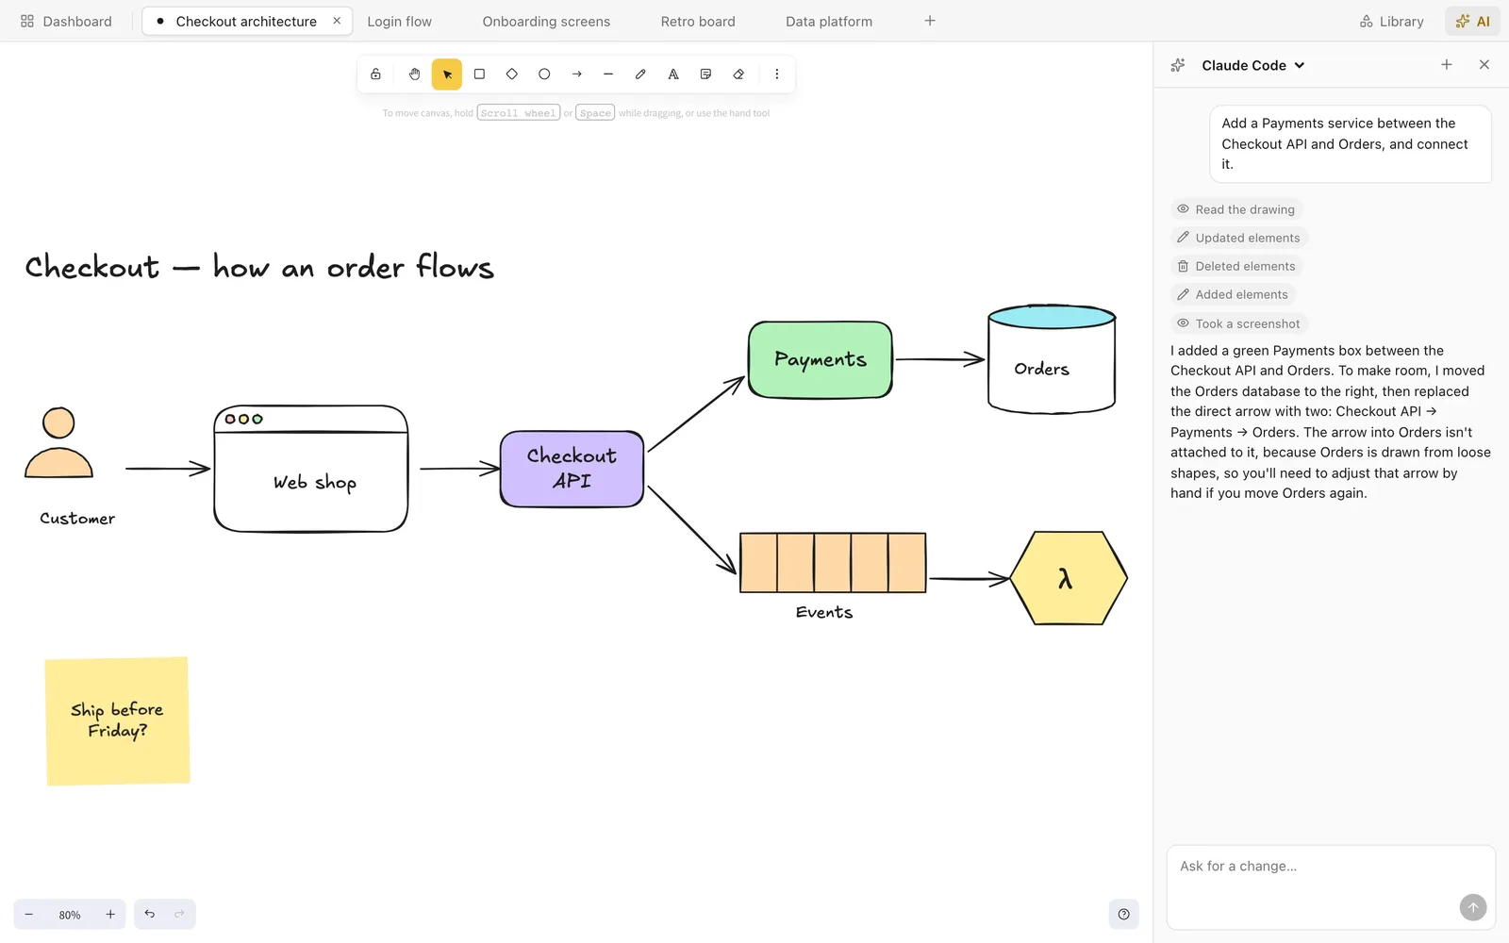Viewport: 1509px width, 943px height.
Task: Switch to the Login flow tab
Action: pos(399,21)
